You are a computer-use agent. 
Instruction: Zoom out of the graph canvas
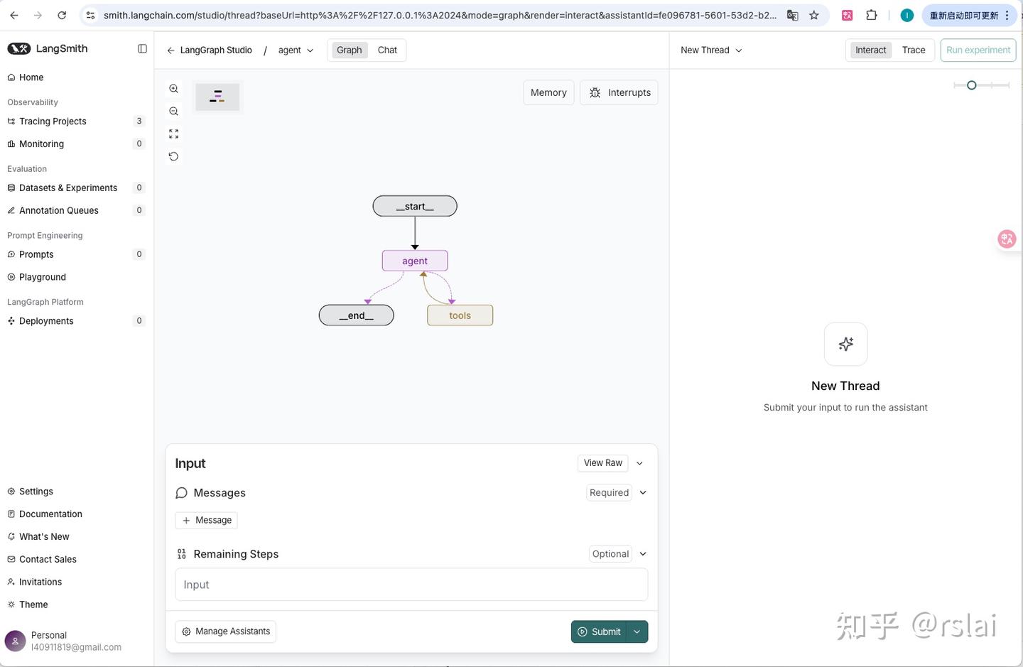click(x=173, y=112)
